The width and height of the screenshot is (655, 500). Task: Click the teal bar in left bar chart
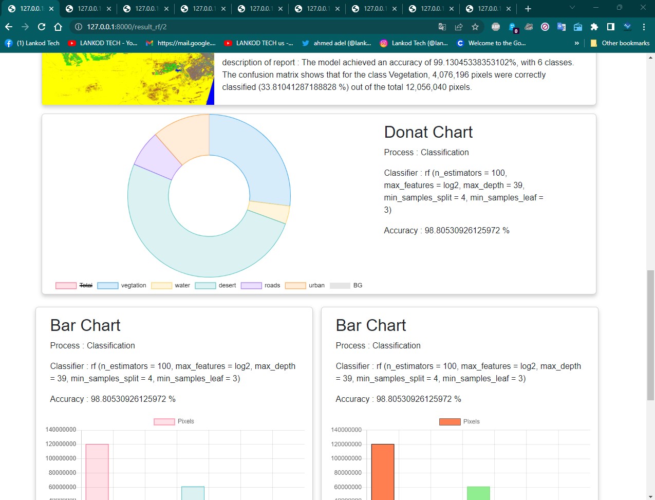pyautogui.click(x=193, y=493)
